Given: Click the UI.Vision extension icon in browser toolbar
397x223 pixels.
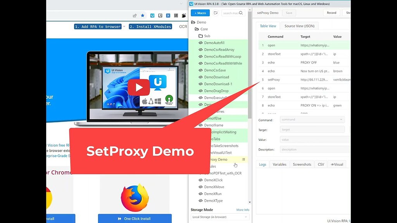Looking at the screenshot, I should coord(152,15).
